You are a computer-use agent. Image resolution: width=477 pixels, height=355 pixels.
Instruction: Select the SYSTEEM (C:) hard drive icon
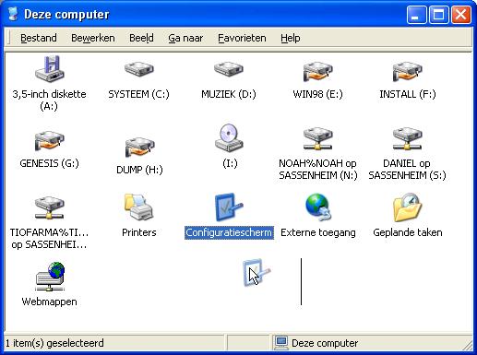click(x=139, y=69)
